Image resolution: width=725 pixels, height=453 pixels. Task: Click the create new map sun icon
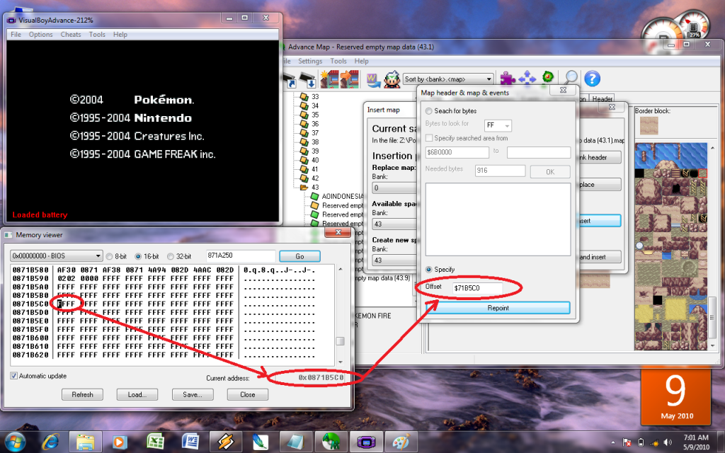(329, 79)
